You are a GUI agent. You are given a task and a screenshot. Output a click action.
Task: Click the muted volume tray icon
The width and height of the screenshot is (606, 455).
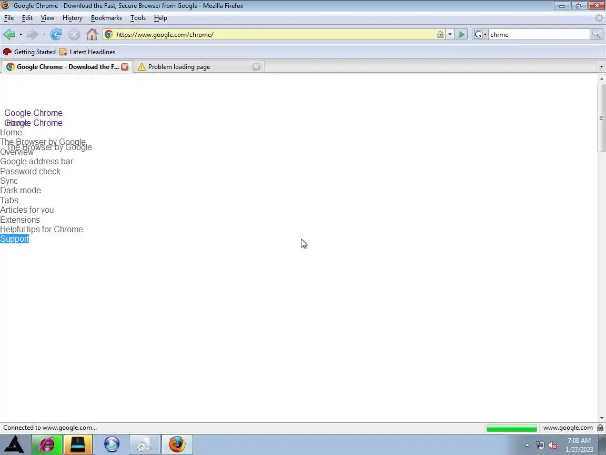[553, 446]
